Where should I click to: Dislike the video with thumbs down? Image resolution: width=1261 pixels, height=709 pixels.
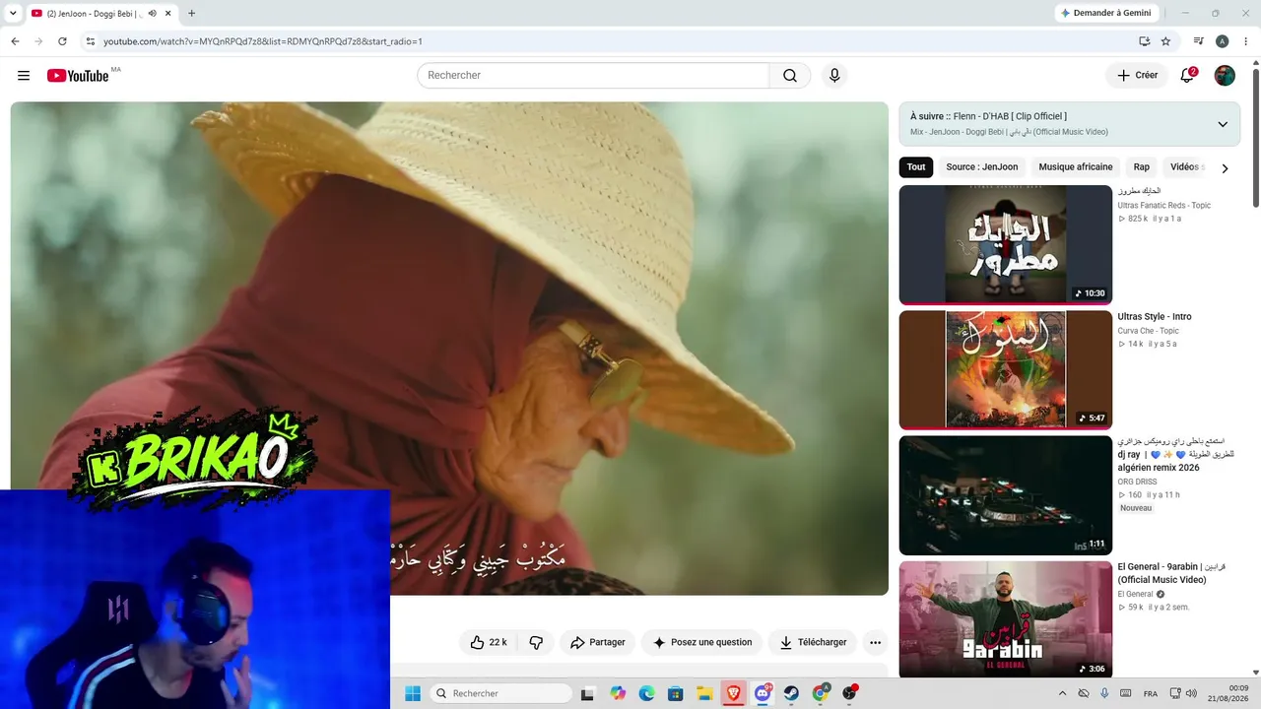point(536,642)
